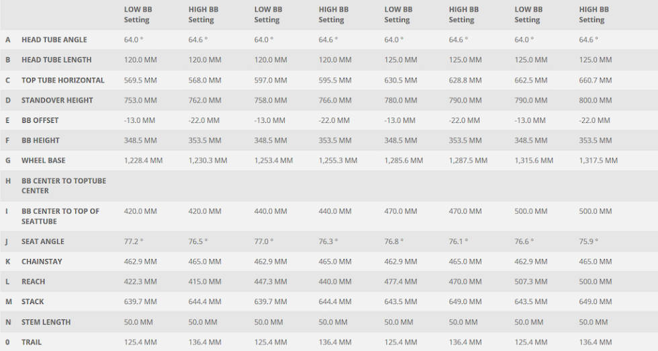658x351 pixels.
Task: Click the HEAD TUBE ANGLE row label
Action: [54, 40]
